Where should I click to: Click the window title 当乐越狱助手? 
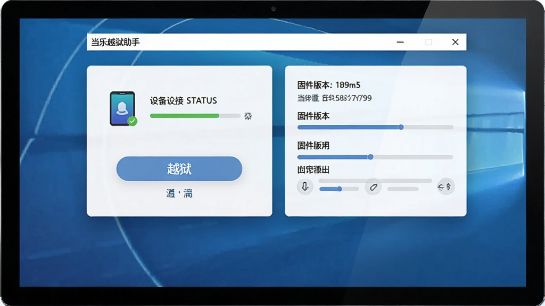(115, 42)
